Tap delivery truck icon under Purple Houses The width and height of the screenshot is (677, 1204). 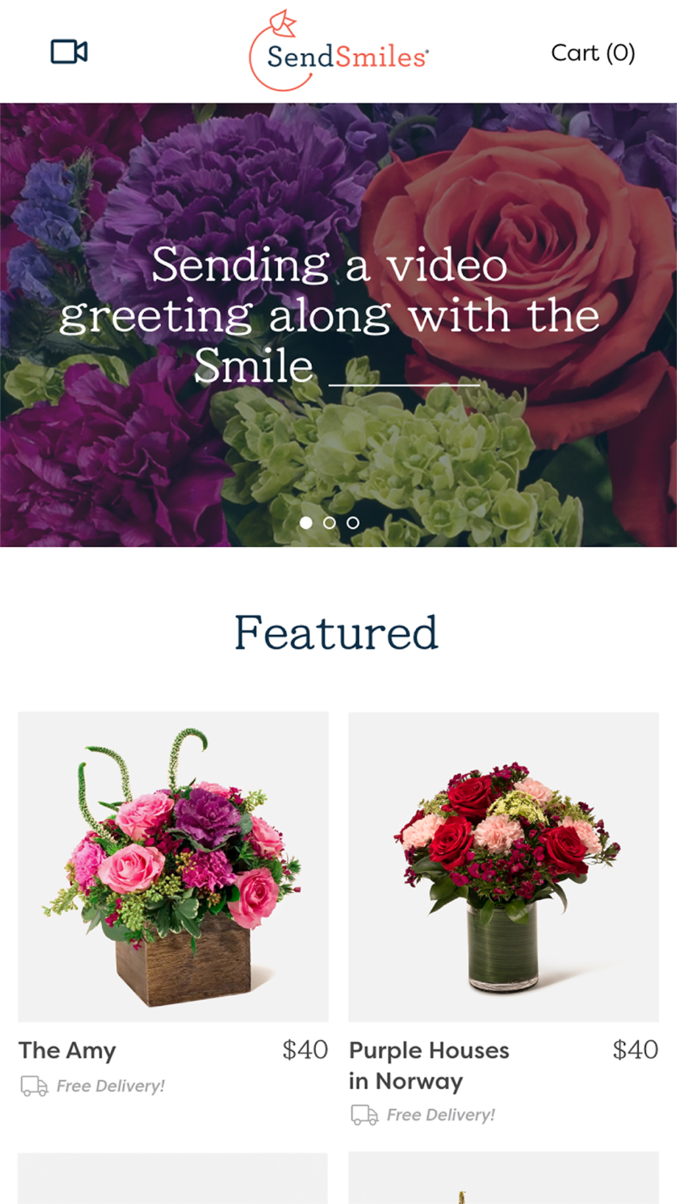364,1115
